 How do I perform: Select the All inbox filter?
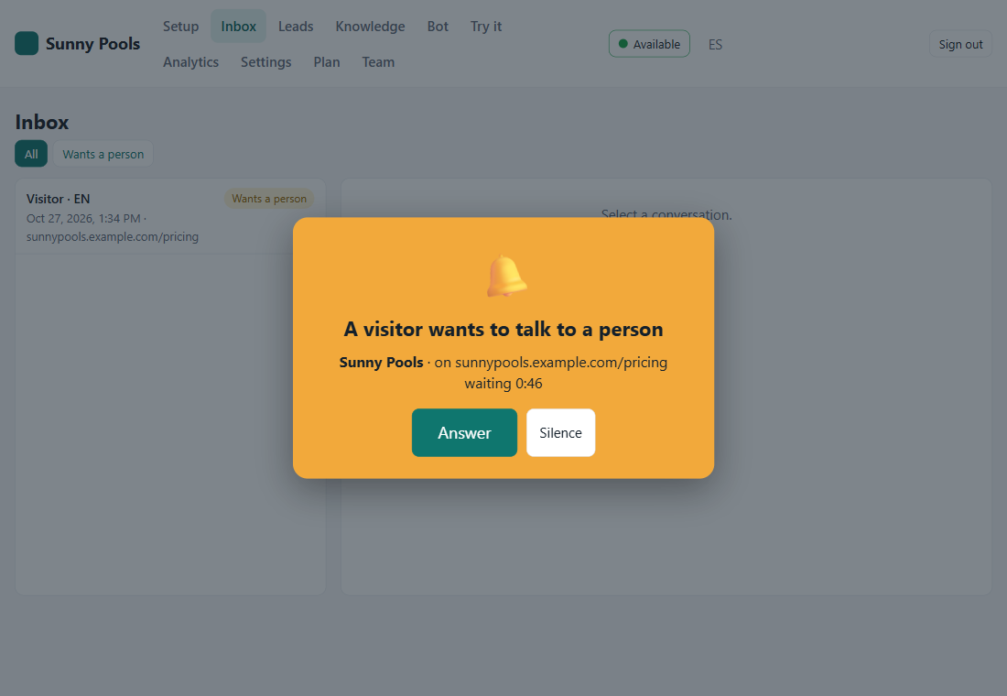click(x=31, y=154)
